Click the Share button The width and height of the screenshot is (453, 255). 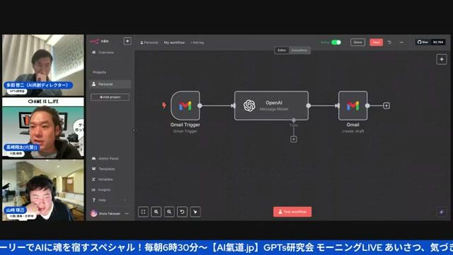tap(357, 42)
